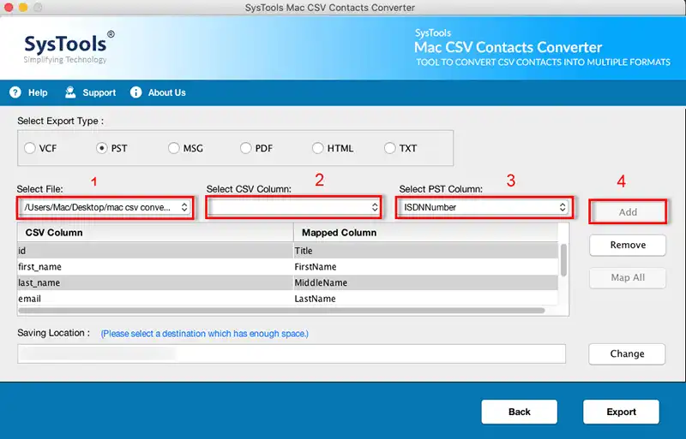686x439 pixels.
Task: Click the About Us info icon
Action: [136, 92]
